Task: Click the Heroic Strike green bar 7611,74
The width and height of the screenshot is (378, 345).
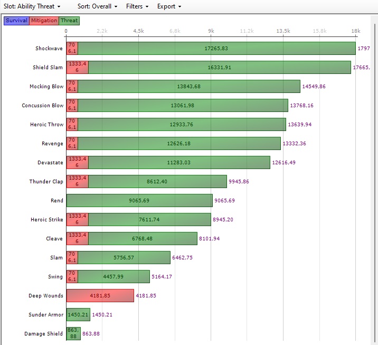Action: coord(149,220)
